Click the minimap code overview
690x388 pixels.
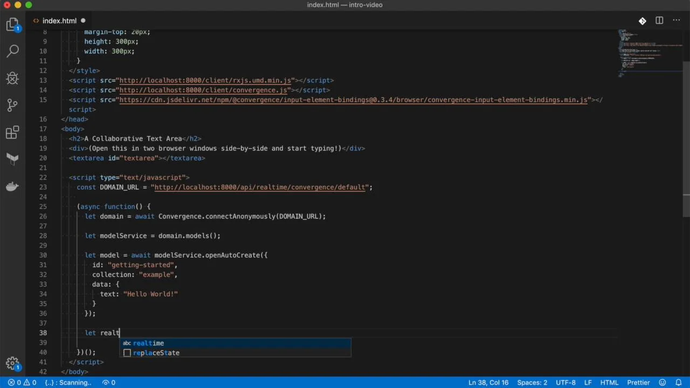tap(650, 54)
